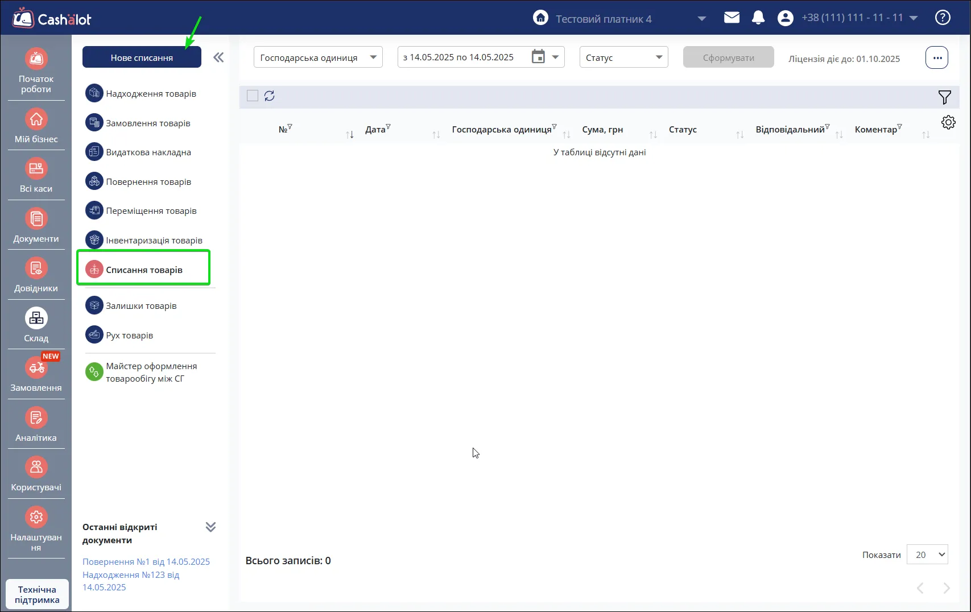Screen dimensions: 971x612
Task: Open Повернення товарів menu item
Action: tap(138, 181)
